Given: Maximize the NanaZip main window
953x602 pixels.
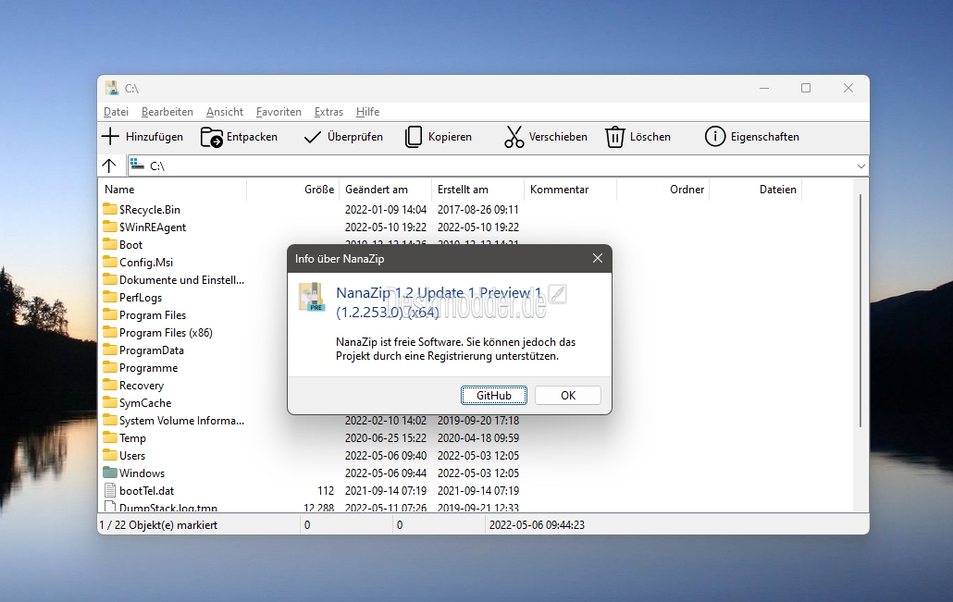Looking at the screenshot, I should tap(806, 88).
